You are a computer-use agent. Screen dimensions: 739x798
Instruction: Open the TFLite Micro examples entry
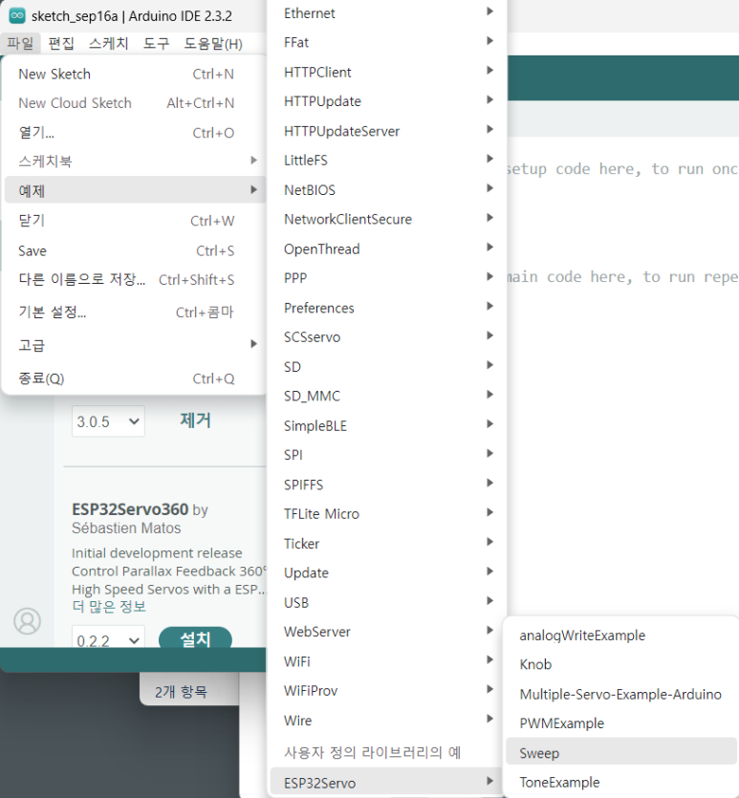pyautogui.click(x=387, y=514)
